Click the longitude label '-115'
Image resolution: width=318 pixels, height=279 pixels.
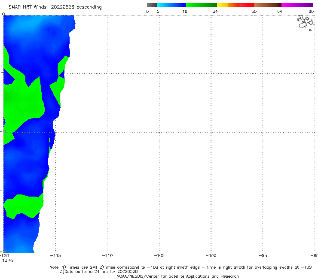click(x=55, y=255)
